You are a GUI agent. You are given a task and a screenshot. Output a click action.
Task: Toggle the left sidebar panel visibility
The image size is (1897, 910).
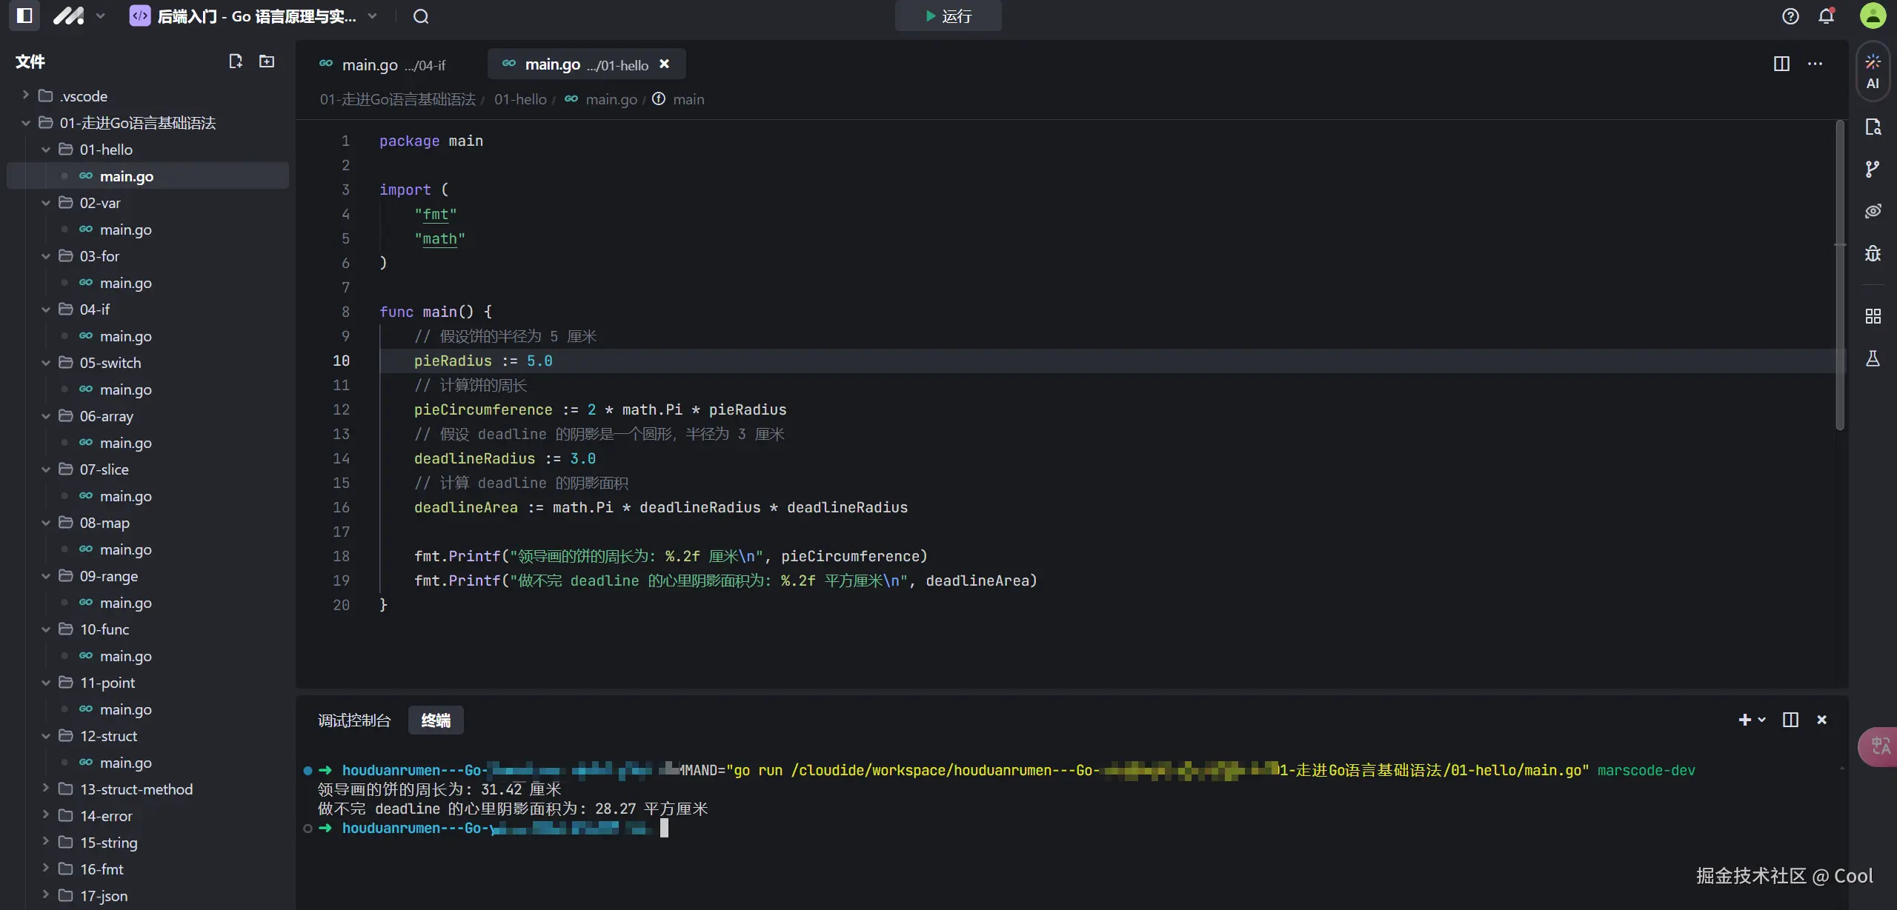click(24, 16)
